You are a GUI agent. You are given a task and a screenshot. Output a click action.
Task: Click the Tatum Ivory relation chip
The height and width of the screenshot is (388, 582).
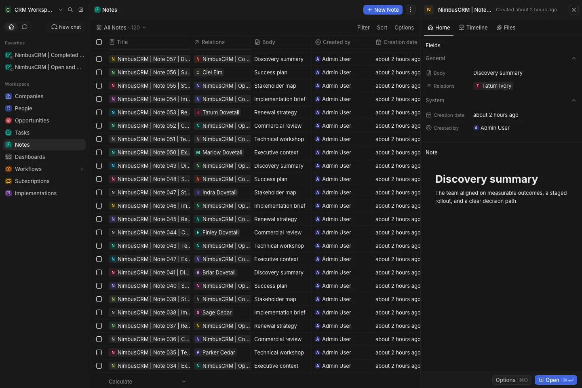(493, 86)
